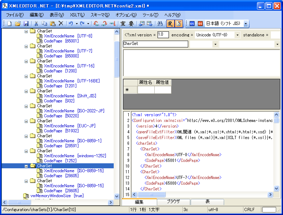Click the 属性名 column header
The image size is (283, 215).
[x=146, y=82]
